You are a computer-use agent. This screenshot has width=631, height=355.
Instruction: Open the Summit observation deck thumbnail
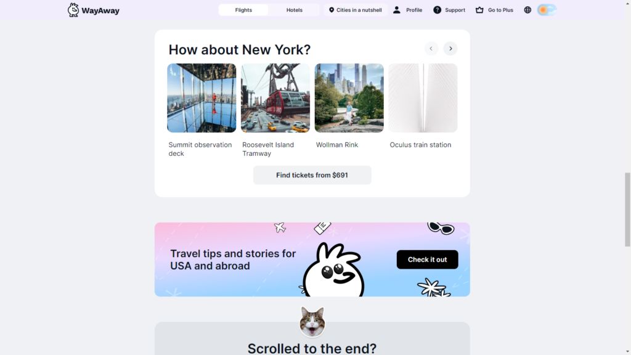coord(202,98)
